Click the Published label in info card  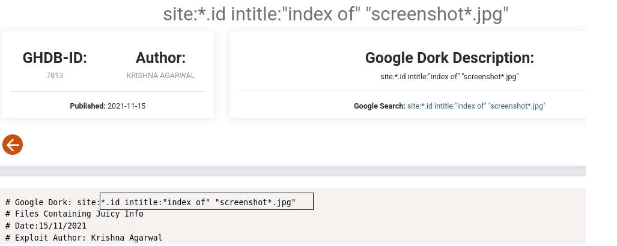tap(88, 106)
